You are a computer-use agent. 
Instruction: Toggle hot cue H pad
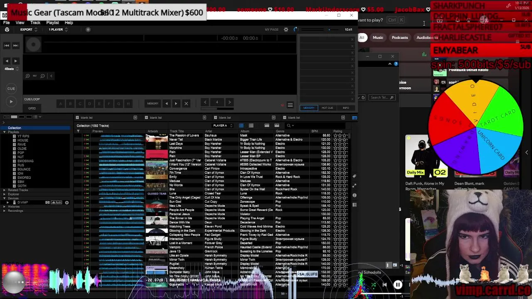128,103
